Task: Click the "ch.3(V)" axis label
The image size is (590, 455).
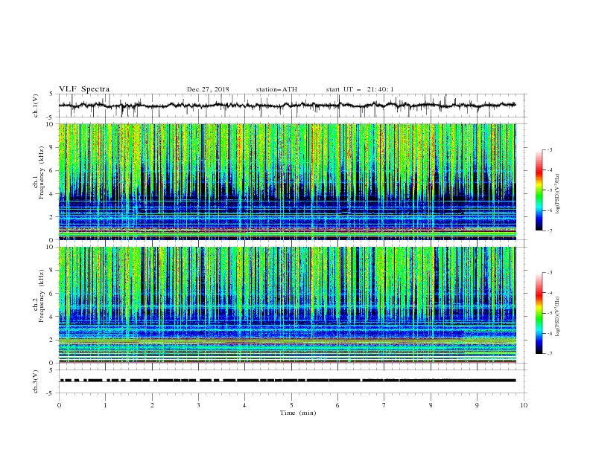Action: [x=36, y=381]
